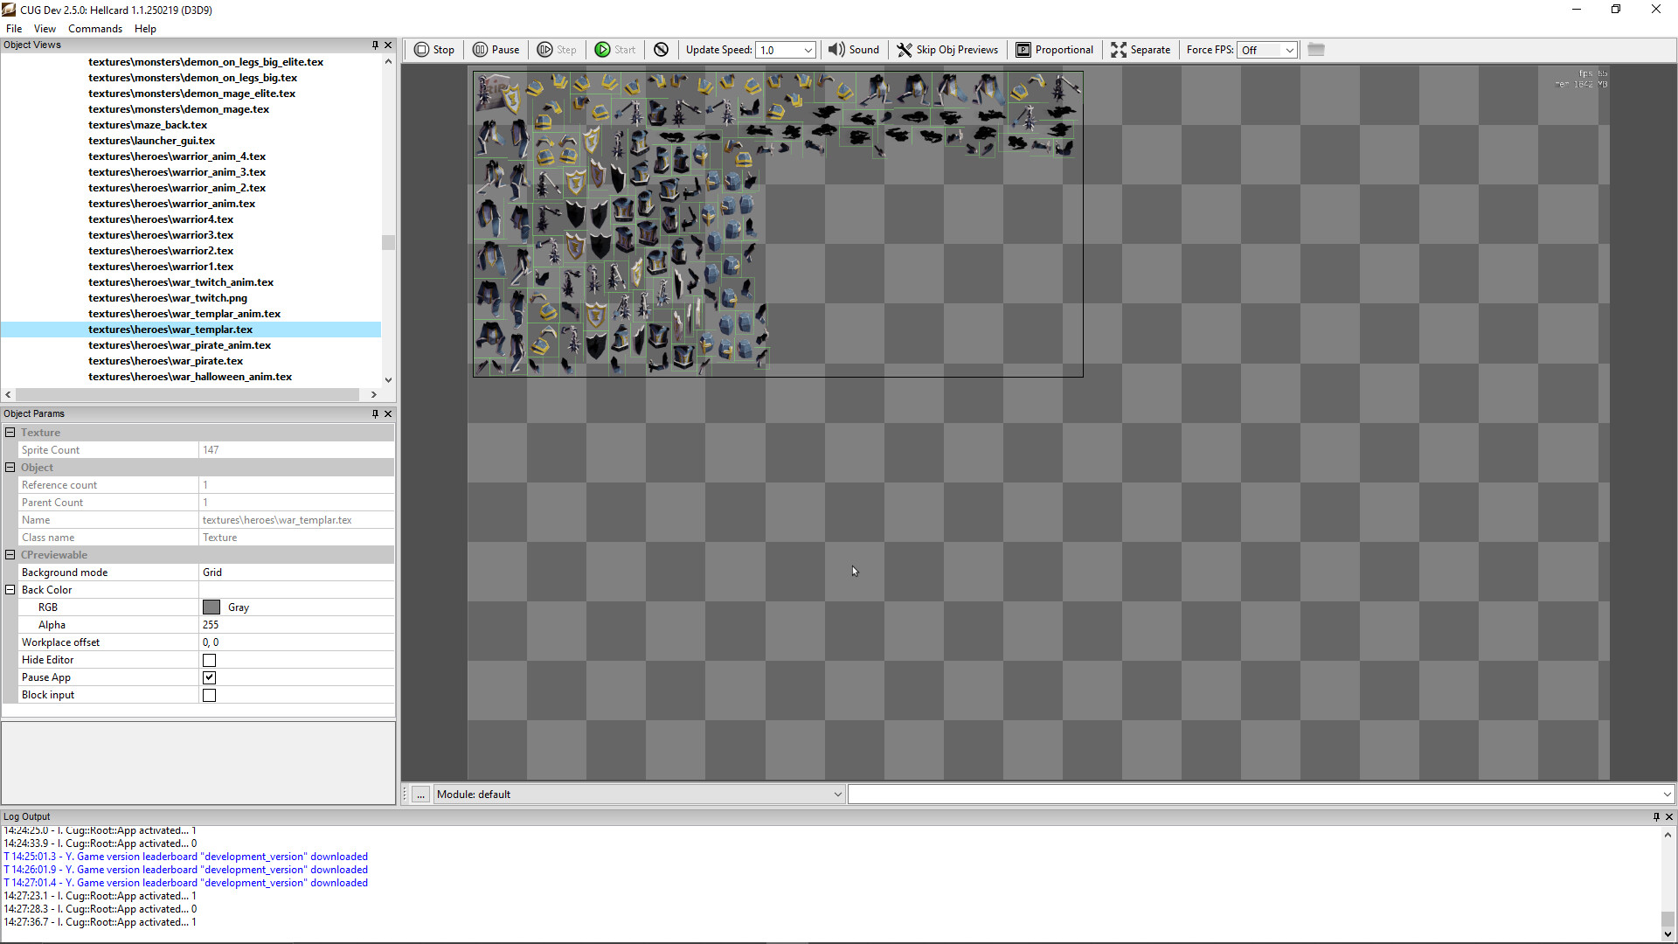Screen dimensions: 1678x944
Task: Collapse the CPreviewable section in Object Params
Action: point(10,554)
